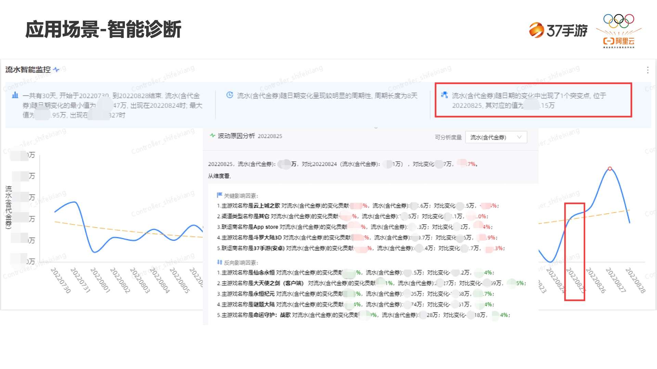Click the x-axis label 20220803
Screen dimensions: 657x369
point(140,281)
